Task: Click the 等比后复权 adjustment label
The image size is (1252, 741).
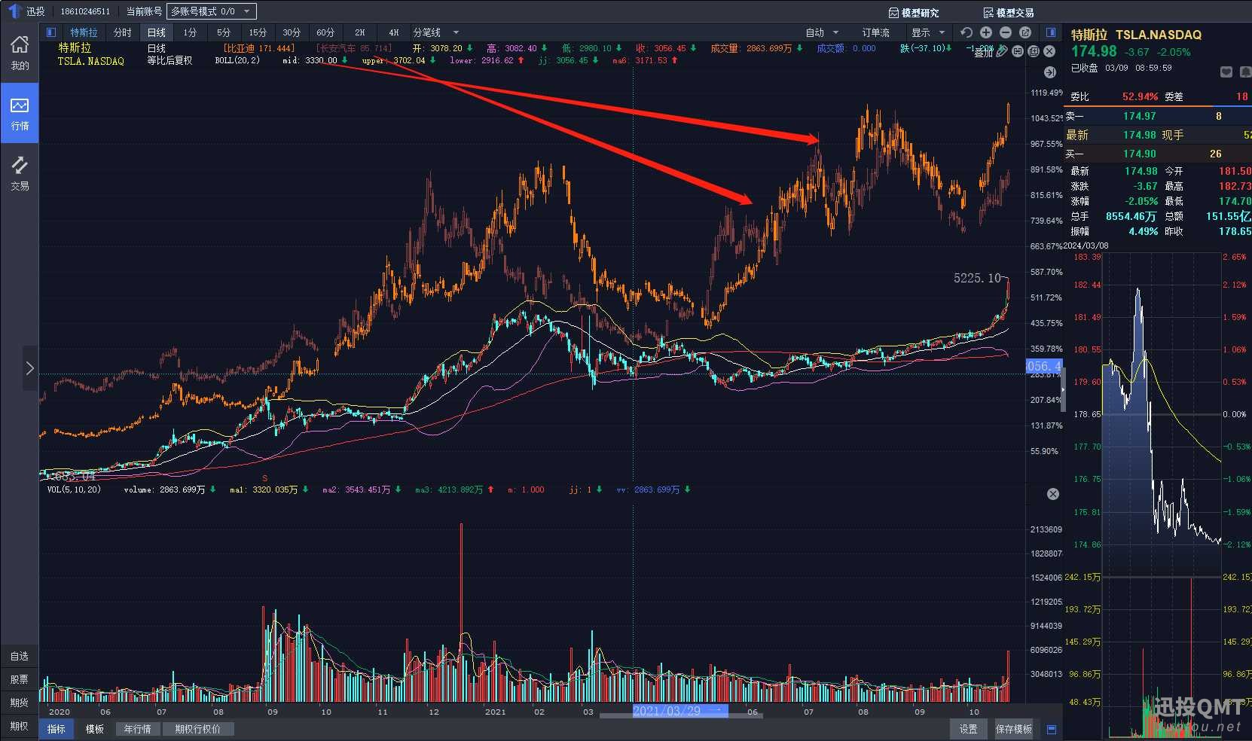Action: 169,60
